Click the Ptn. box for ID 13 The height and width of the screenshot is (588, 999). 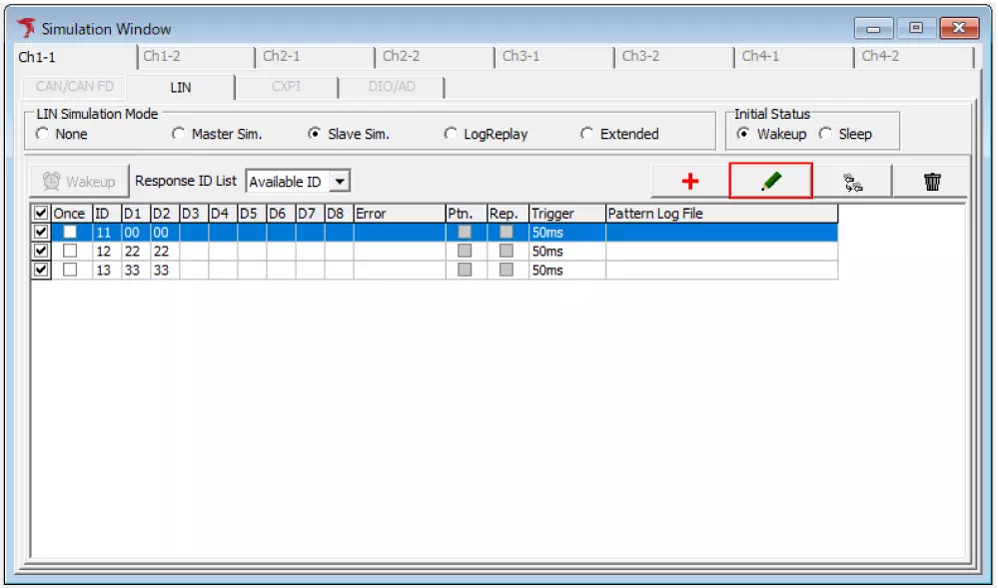(x=465, y=270)
